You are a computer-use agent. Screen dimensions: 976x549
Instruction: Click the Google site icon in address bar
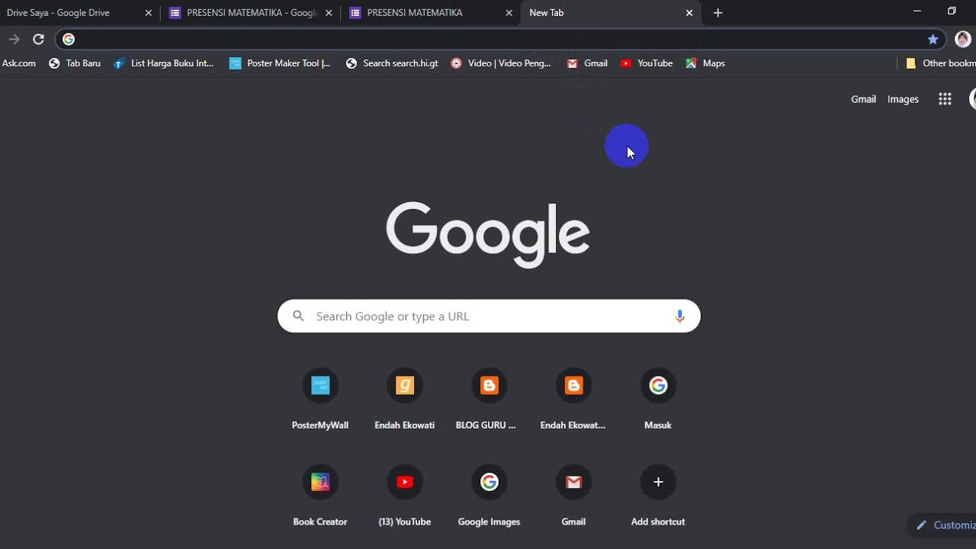tap(69, 39)
